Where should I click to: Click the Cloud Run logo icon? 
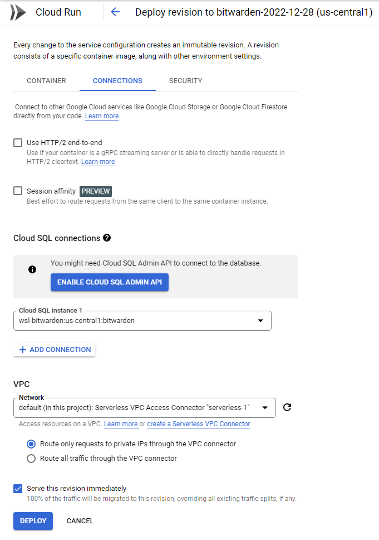(18, 12)
